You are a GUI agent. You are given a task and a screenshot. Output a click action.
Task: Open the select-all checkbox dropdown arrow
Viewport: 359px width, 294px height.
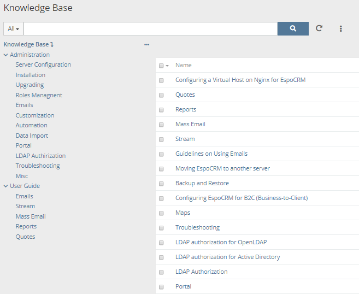coord(167,66)
